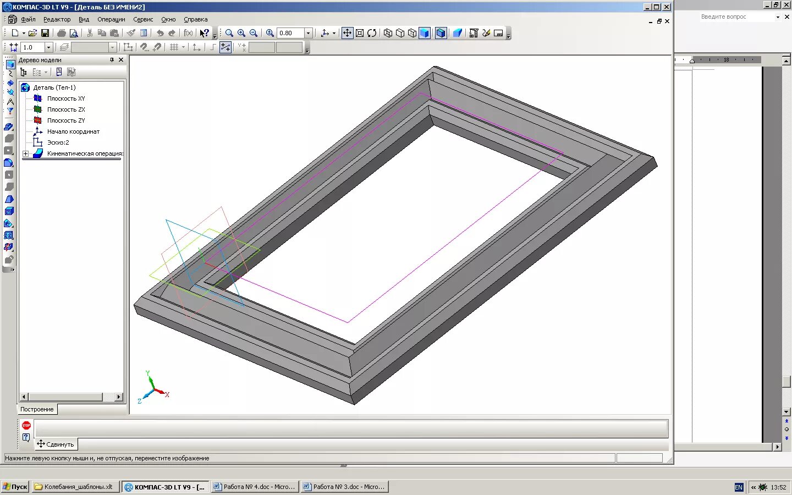Screen dimensions: 792x495
Task: Switch to thin hidden lines display
Action: 412,33
